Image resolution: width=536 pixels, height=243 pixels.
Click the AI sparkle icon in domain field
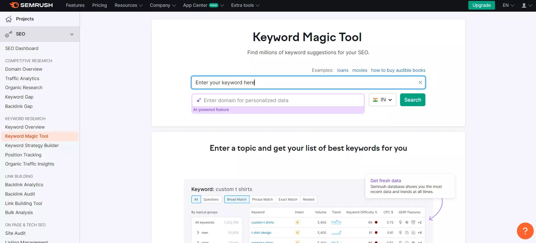click(x=199, y=100)
